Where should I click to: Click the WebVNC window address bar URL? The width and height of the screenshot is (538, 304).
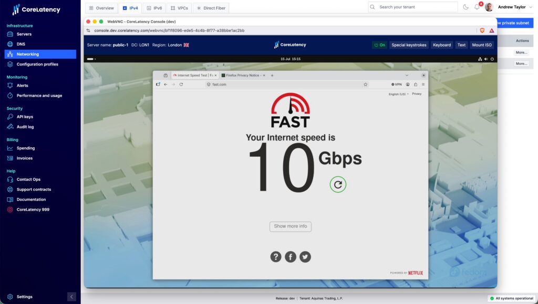(169, 30)
